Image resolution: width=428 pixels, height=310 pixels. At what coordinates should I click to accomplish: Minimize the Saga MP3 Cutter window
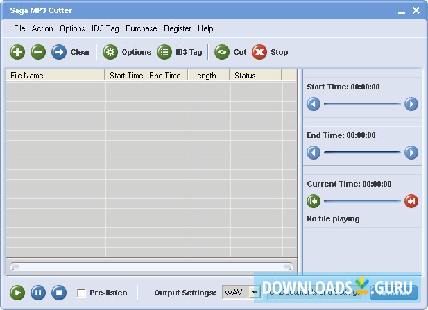click(x=401, y=11)
